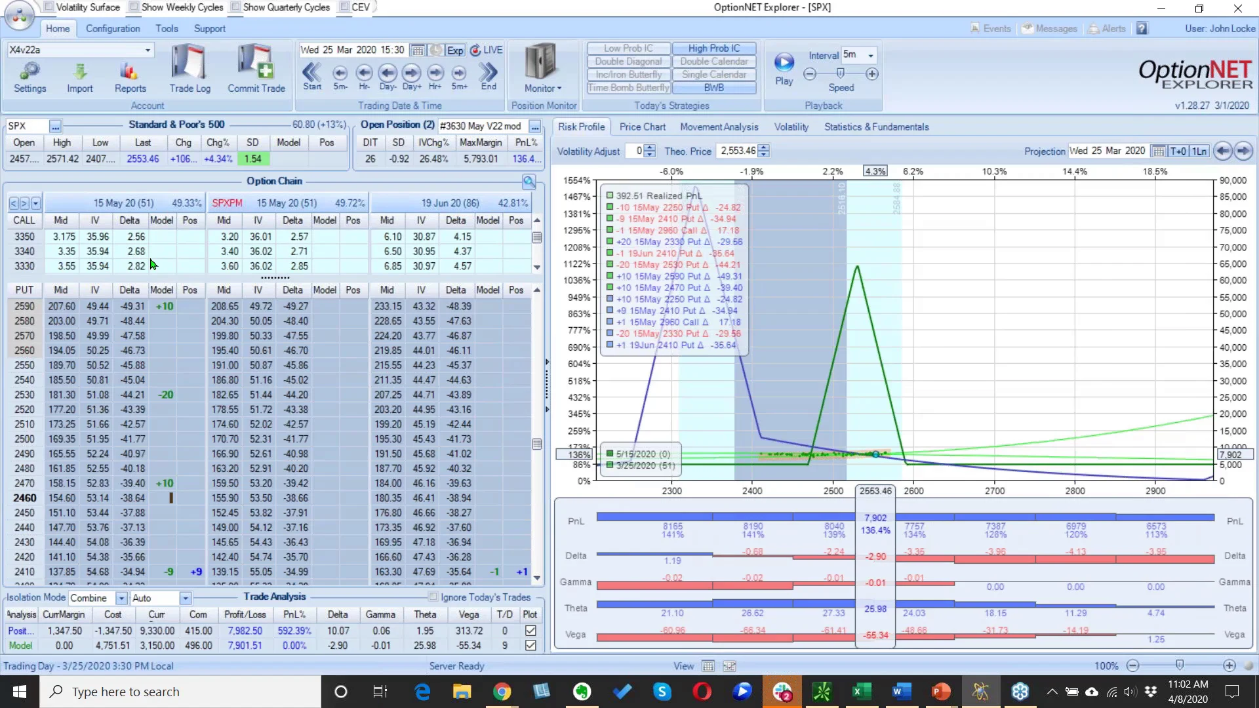Adjust the Theo. Price stepper
The width and height of the screenshot is (1259, 708).
tap(763, 151)
